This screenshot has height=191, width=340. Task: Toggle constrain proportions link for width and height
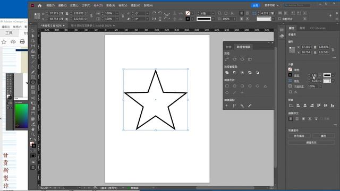(x=91, y=16)
